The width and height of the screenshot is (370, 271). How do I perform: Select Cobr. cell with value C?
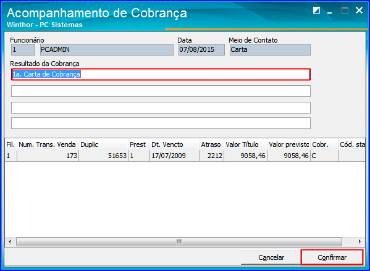(x=324, y=156)
